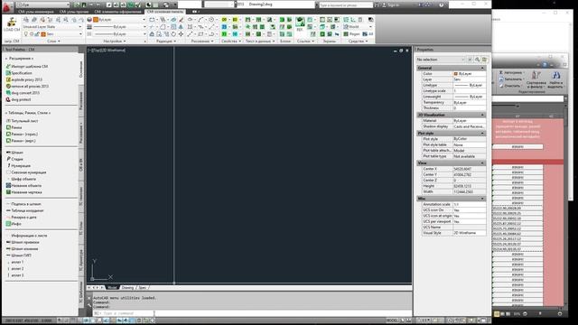Open Расширения palette group header
This screenshot has width=578, height=325.
pos(20,59)
